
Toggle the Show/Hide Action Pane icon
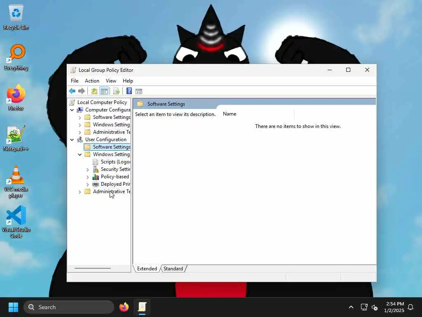139,91
